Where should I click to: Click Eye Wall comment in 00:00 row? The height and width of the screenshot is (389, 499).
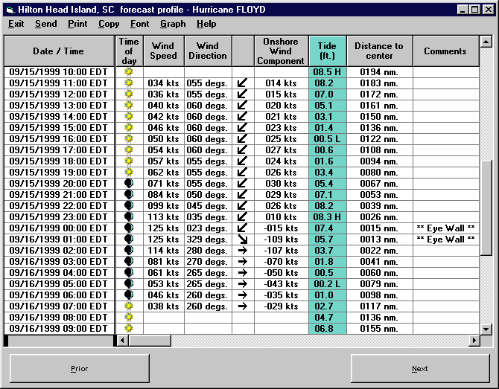(445, 228)
